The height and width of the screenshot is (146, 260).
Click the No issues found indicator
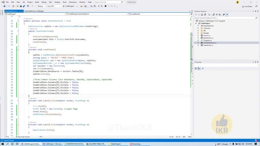23,137
